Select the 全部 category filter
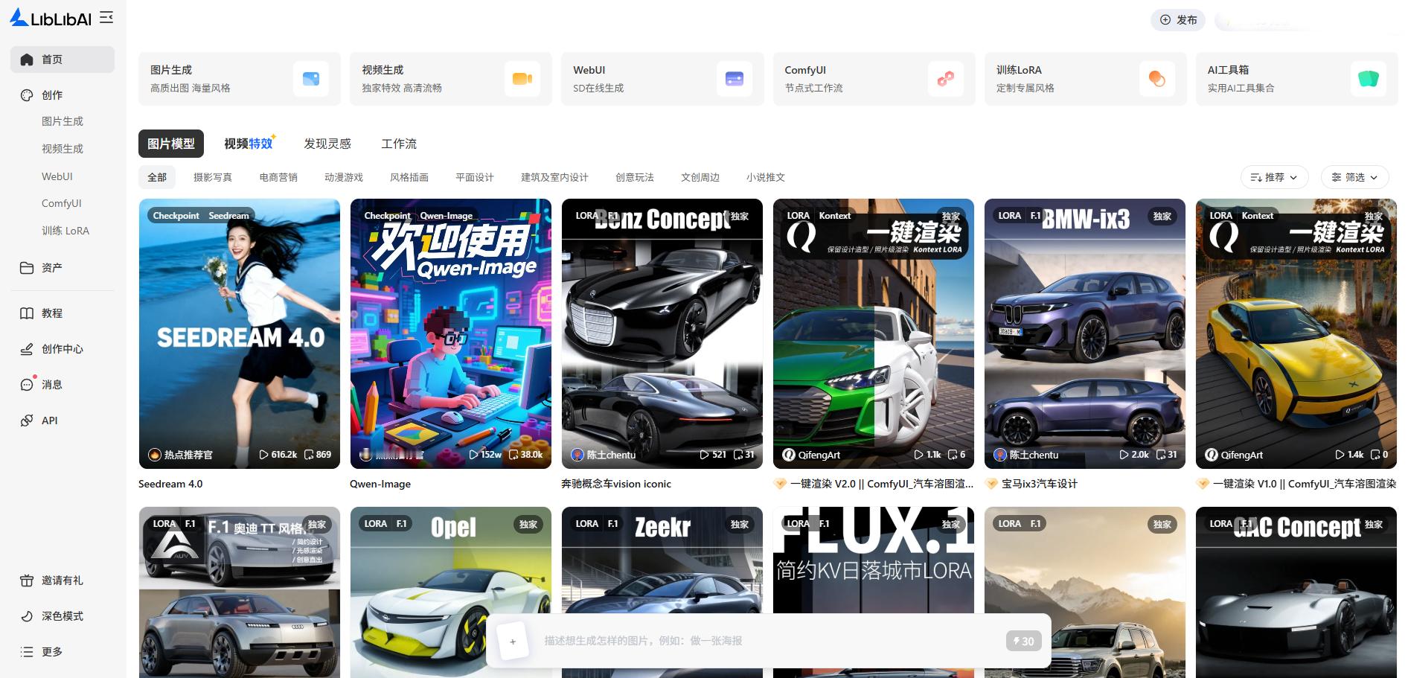This screenshot has height=678, width=1408. pos(157,177)
